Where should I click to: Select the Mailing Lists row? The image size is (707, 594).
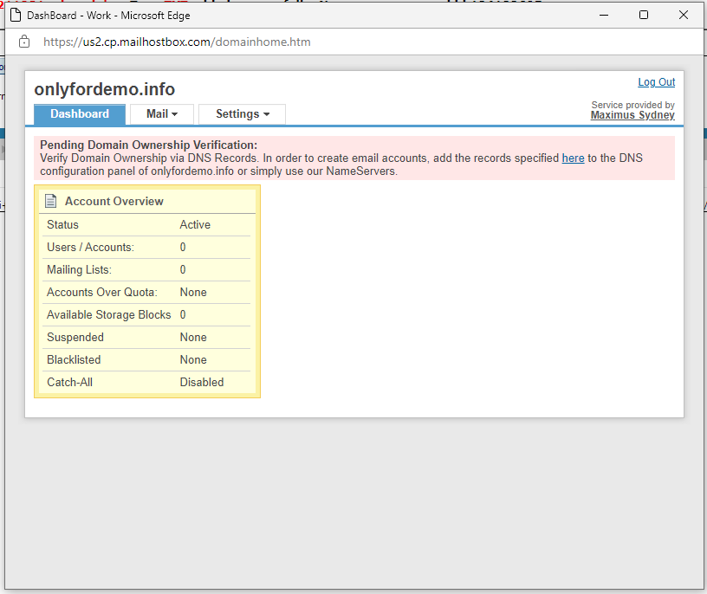(x=146, y=269)
